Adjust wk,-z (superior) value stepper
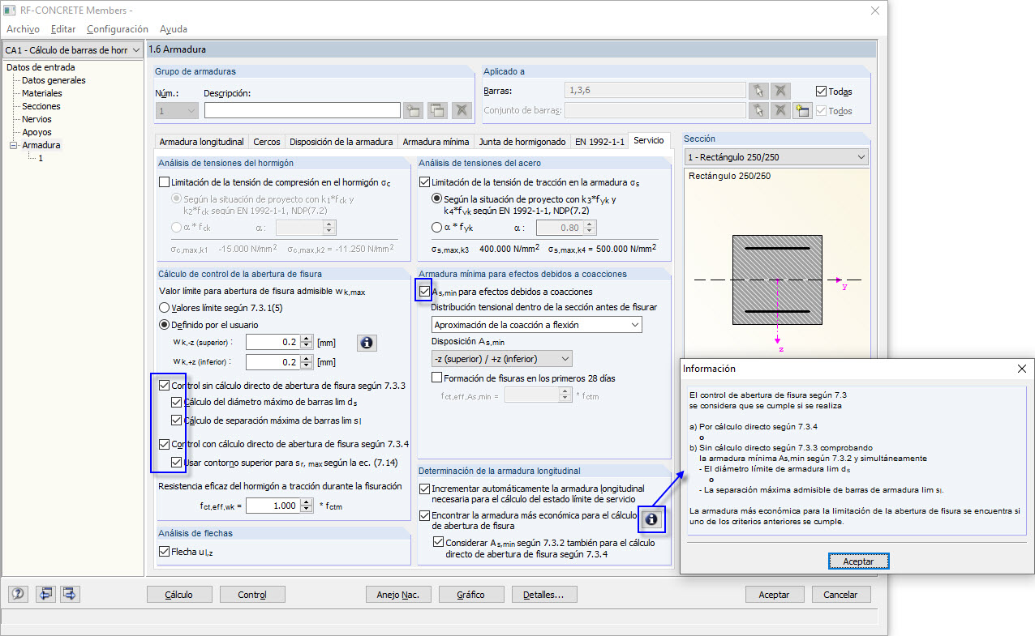 [307, 342]
